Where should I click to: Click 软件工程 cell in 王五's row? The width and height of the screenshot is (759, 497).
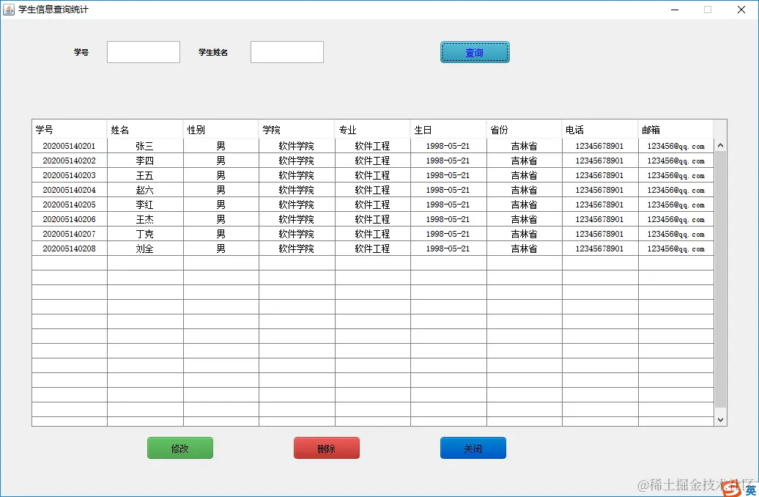(372, 175)
